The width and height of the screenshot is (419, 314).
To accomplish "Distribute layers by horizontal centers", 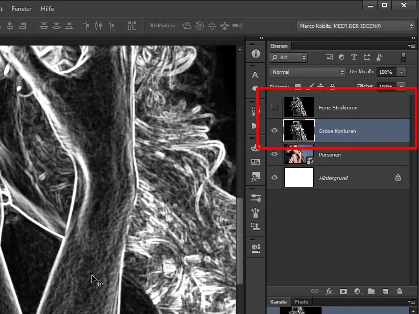I will [98, 26].
